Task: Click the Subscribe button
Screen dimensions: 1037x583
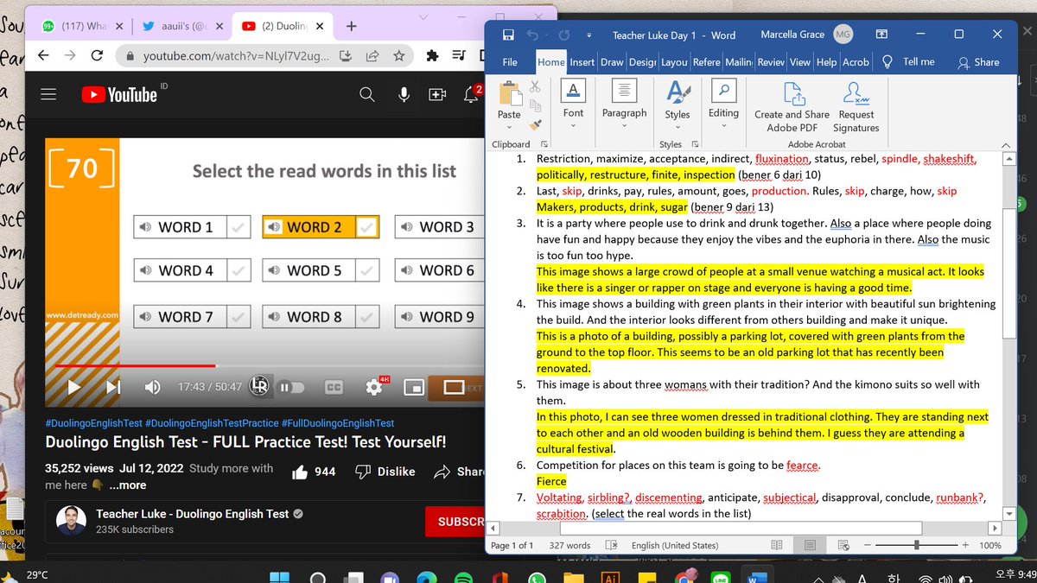Action: pos(455,522)
